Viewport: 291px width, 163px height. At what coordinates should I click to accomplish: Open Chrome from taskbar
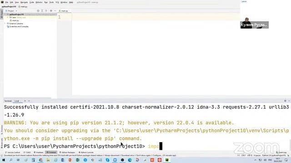point(40,160)
